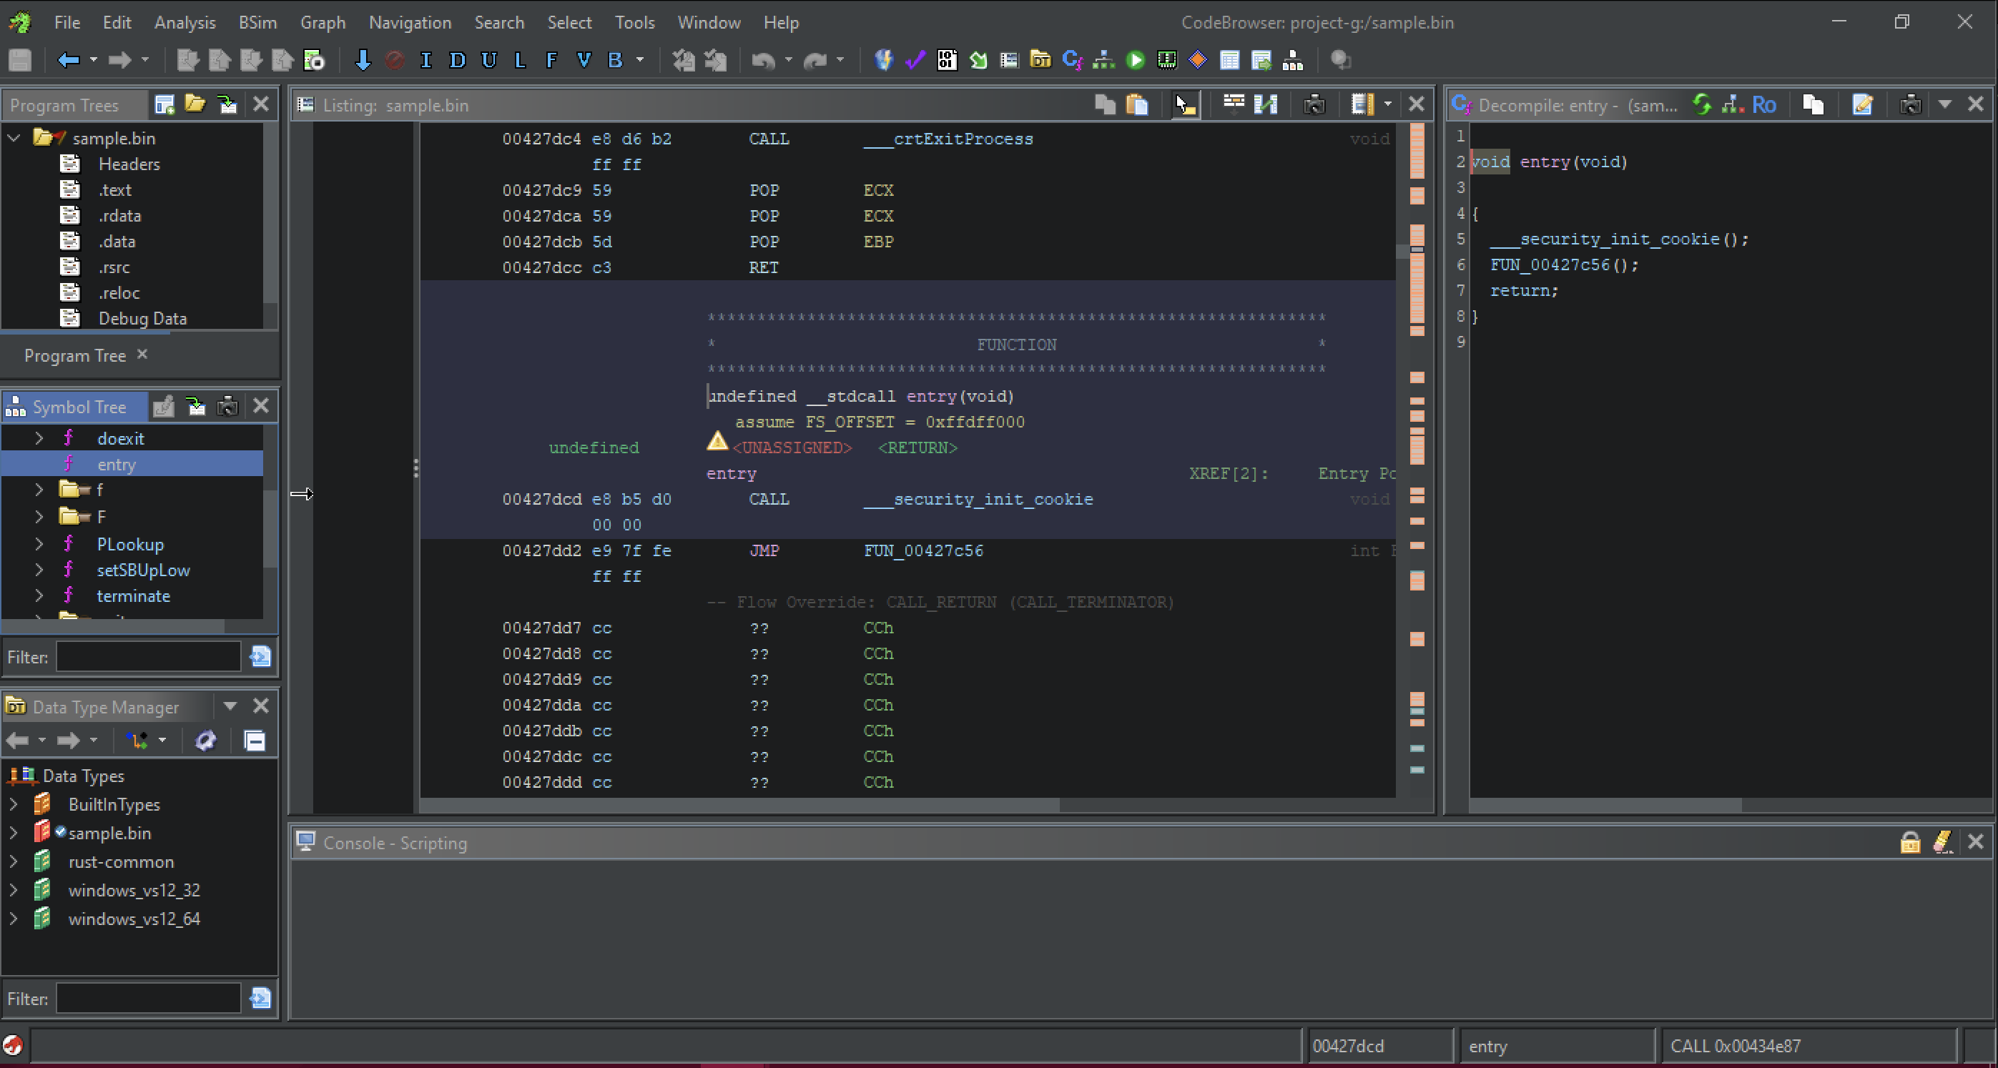Toggle the Decompile read-only 'Ro' button
Image resolution: width=1998 pixels, height=1068 pixels.
pos(1763,104)
